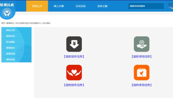Open the 【捐物接收信息】 link
The image size is (173, 99).
click(74, 85)
